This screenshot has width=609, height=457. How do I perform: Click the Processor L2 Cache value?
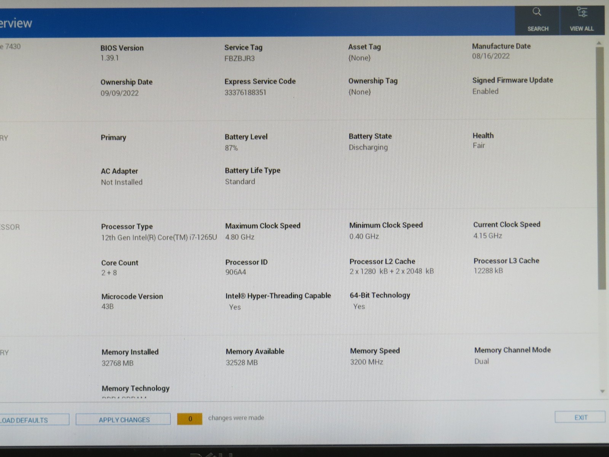392,272
